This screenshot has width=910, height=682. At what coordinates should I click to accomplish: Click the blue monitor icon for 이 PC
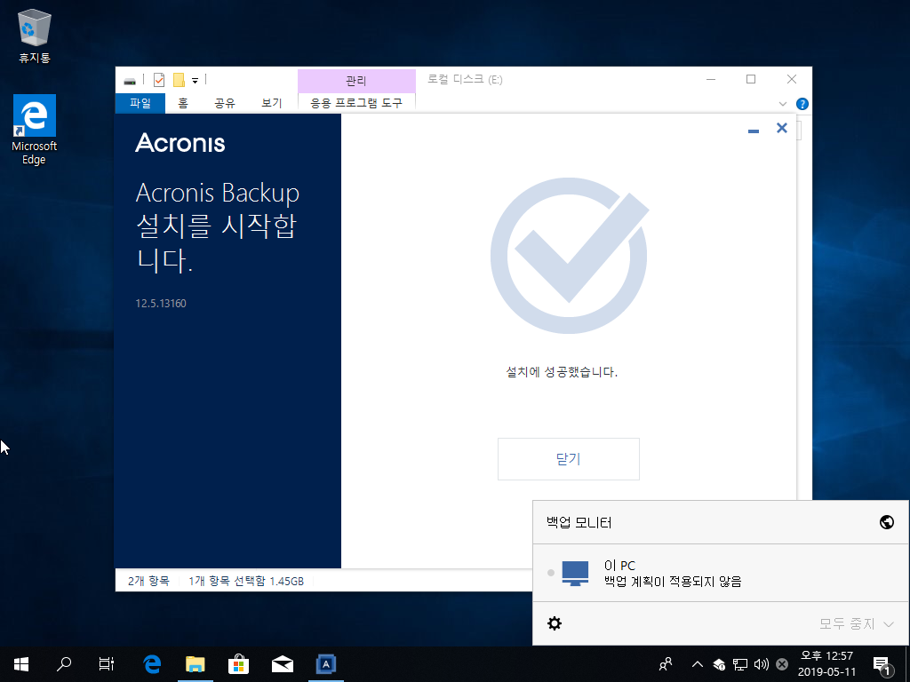point(575,573)
